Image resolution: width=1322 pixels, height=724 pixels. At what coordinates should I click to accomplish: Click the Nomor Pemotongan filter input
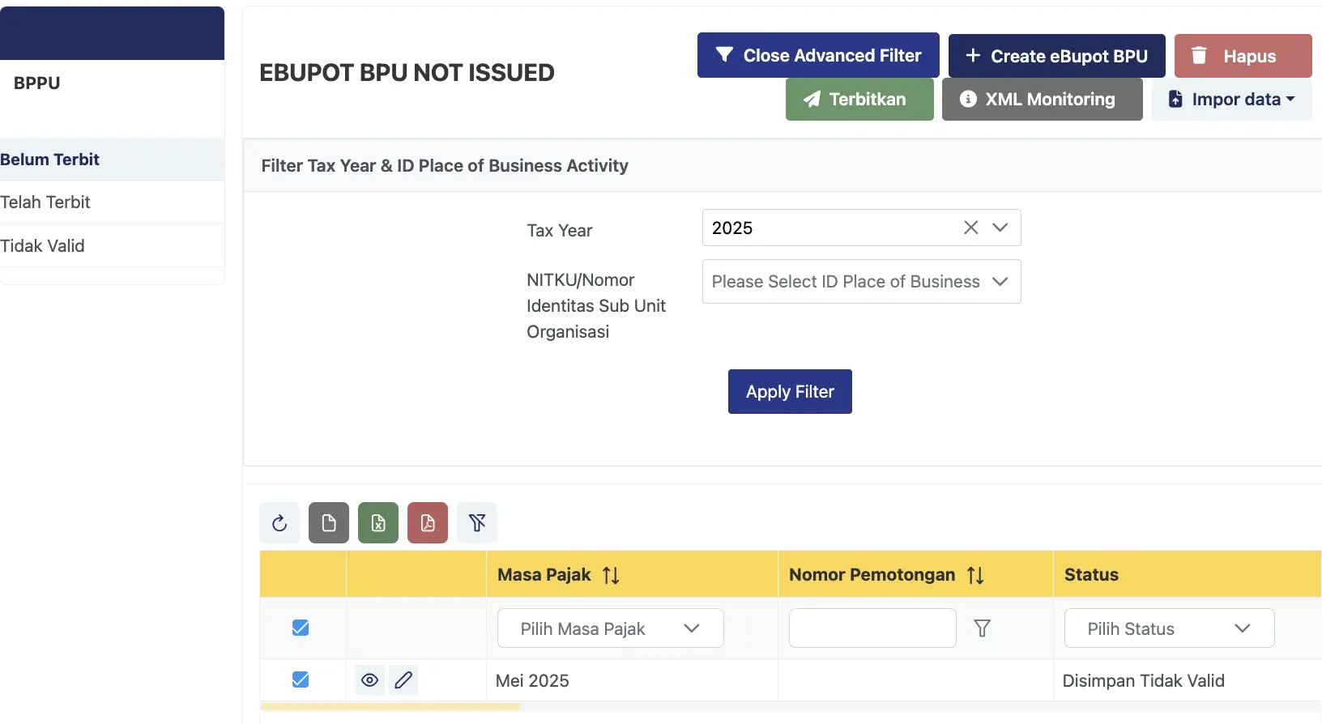pos(872,628)
